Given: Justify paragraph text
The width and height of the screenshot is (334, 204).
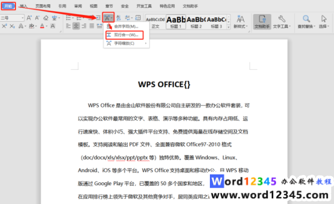Looking at the screenshot, I should click(92, 26).
